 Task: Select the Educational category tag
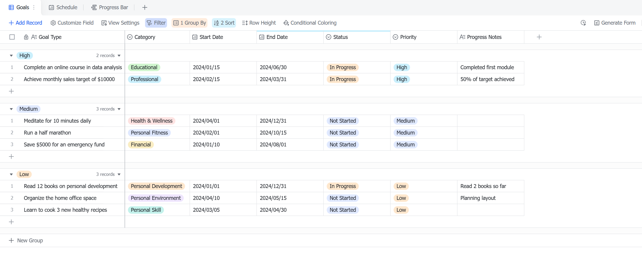[144, 67]
